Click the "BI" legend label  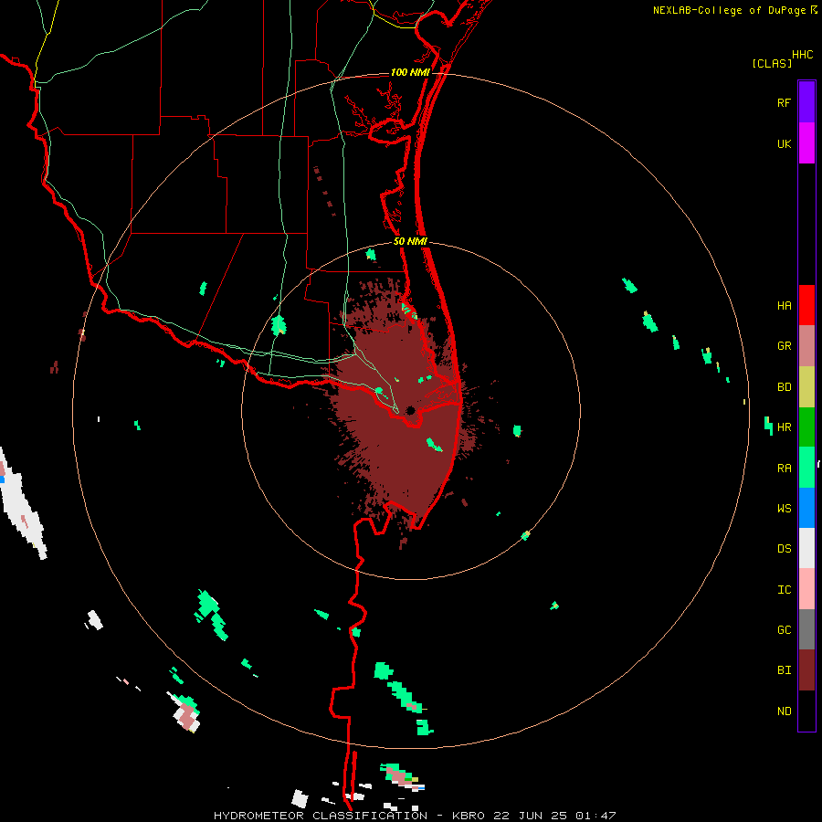click(x=784, y=670)
